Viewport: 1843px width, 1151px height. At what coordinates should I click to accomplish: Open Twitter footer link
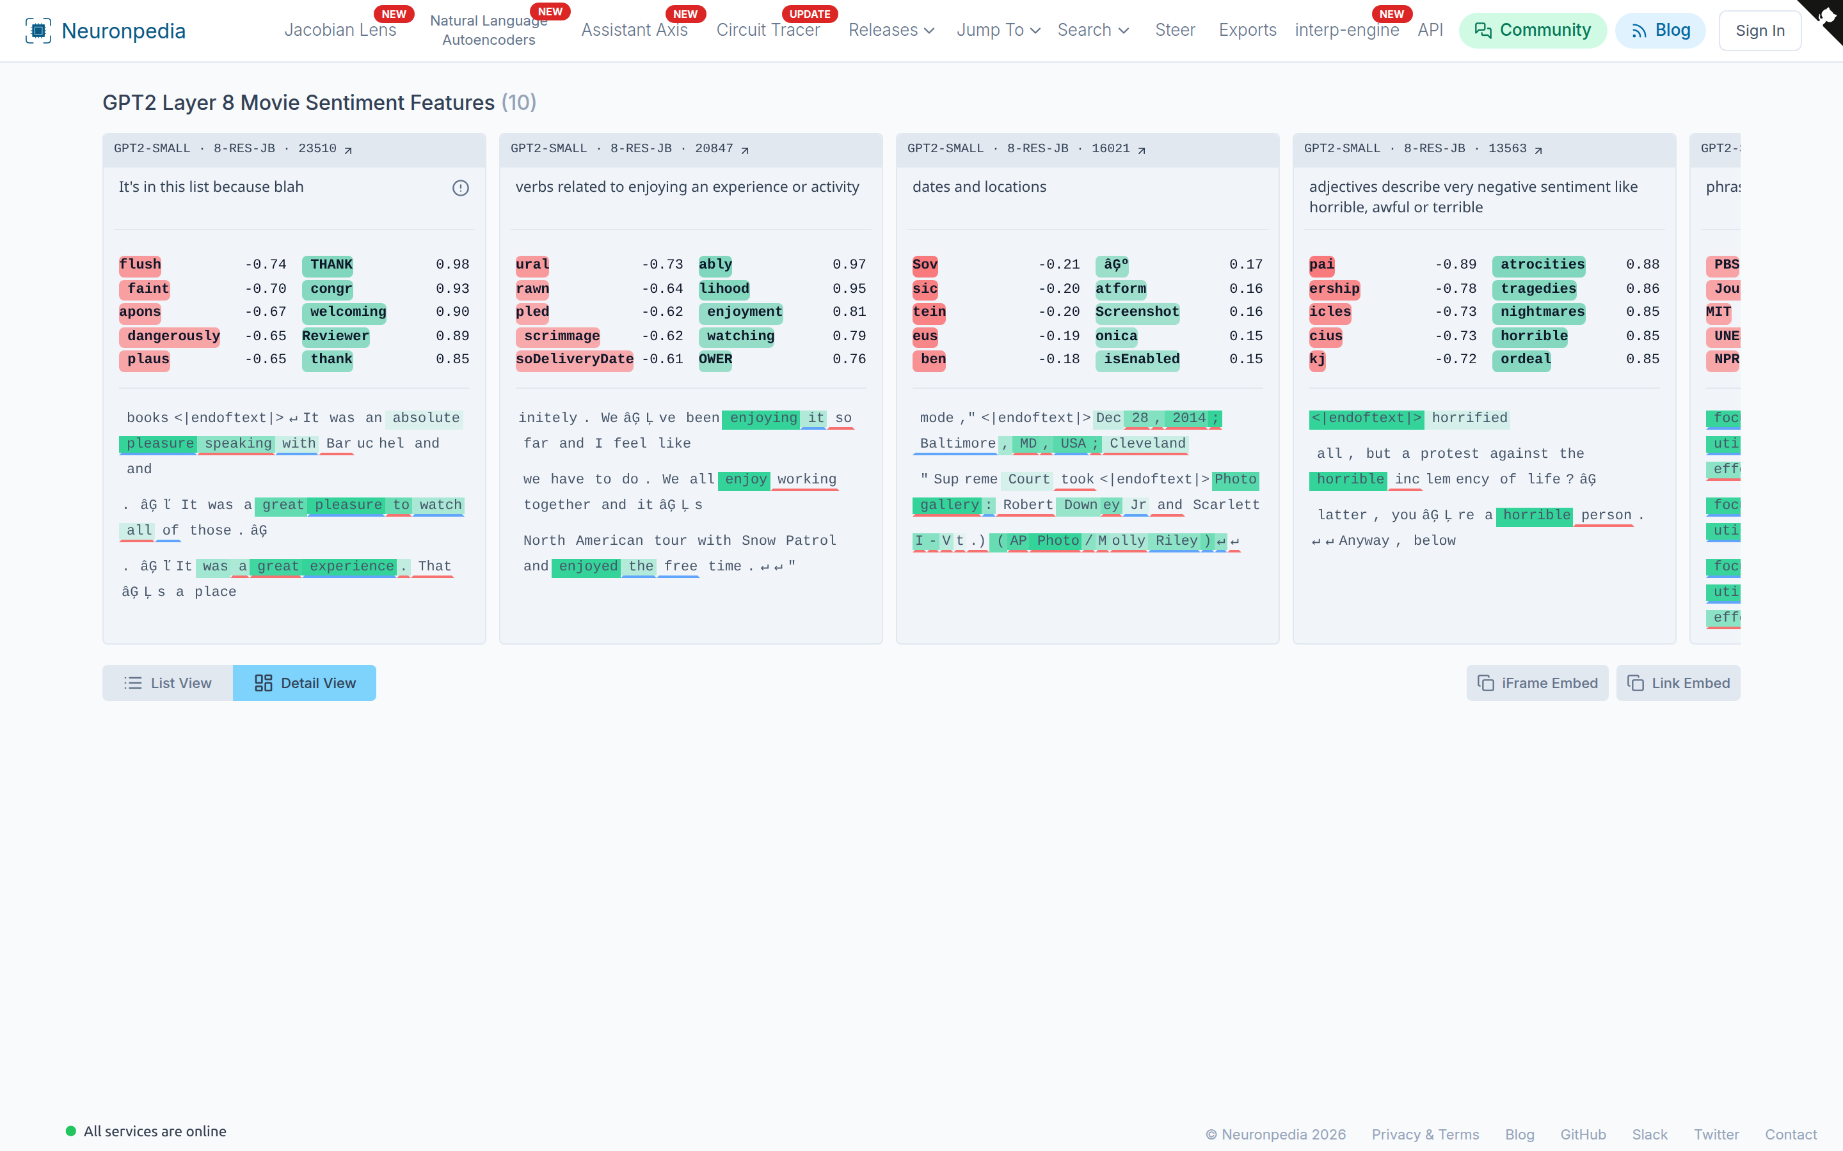[x=1716, y=1134]
